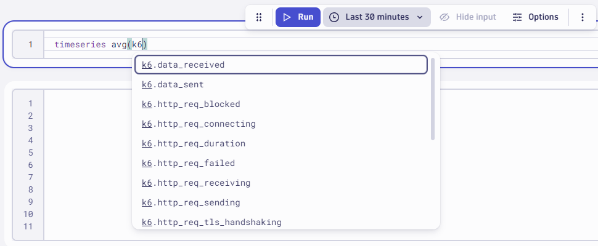Click in the timeseries query input line
Viewport: 598px width, 246px height.
point(321,44)
